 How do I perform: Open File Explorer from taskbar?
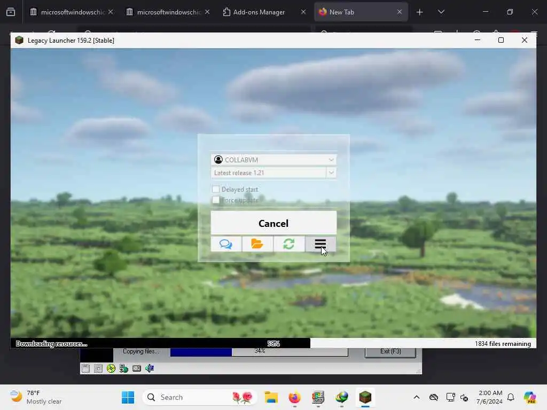pos(271,397)
